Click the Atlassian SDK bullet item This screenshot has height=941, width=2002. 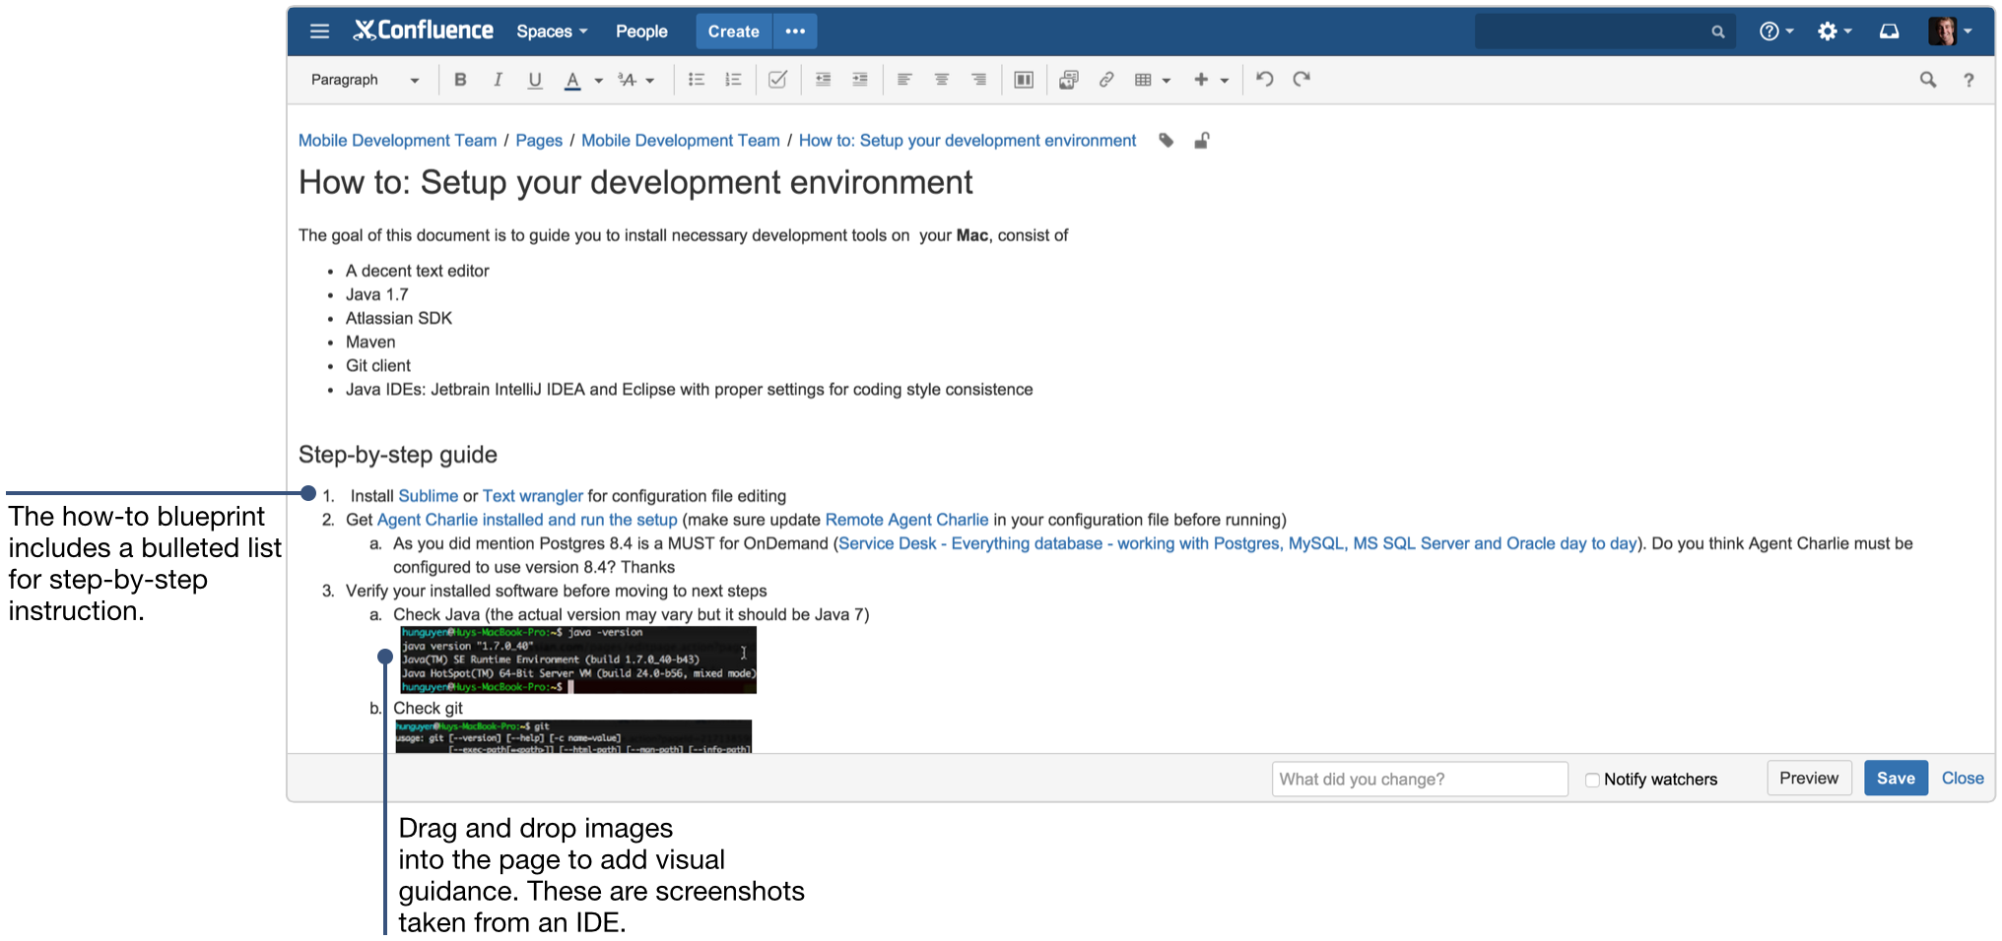(x=399, y=318)
